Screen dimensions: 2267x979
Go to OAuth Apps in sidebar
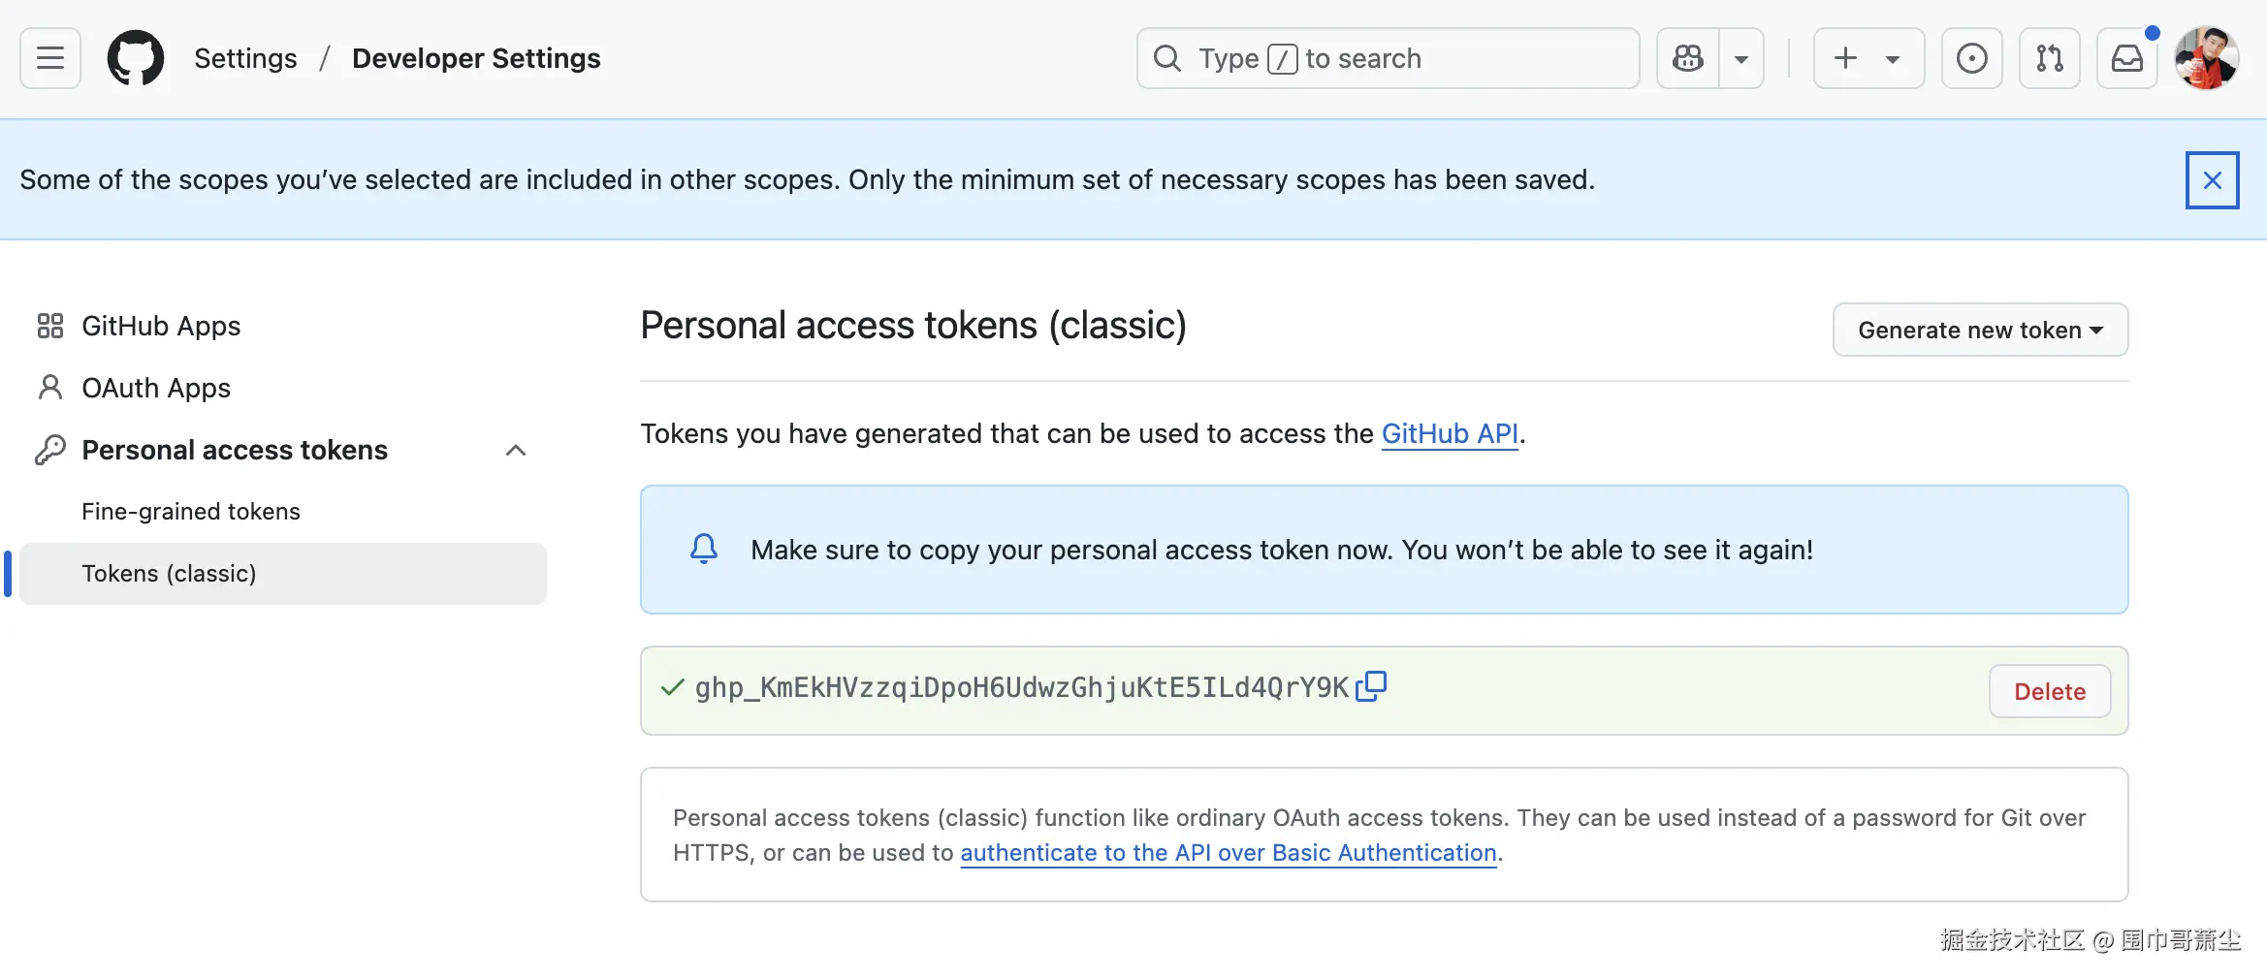pyautogui.click(x=156, y=388)
